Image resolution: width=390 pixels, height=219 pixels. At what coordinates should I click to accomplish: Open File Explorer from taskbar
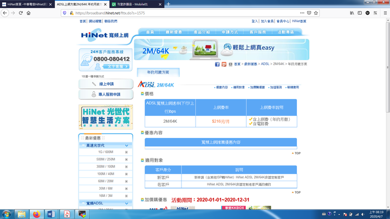tap(22, 214)
